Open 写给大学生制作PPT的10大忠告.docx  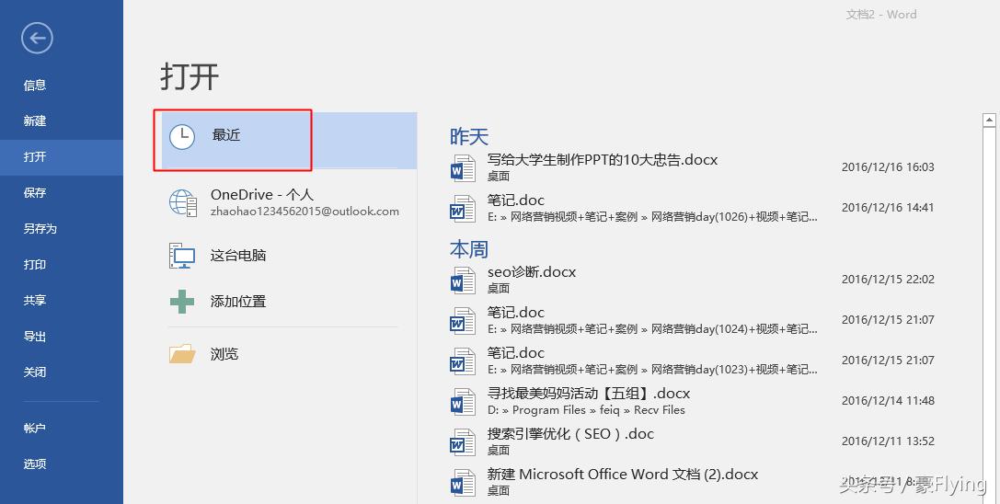pyautogui.click(x=602, y=159)
